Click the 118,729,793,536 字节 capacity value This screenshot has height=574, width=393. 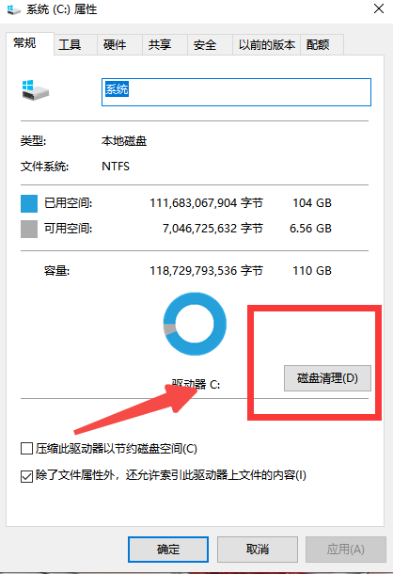click(x=207, y=270)
